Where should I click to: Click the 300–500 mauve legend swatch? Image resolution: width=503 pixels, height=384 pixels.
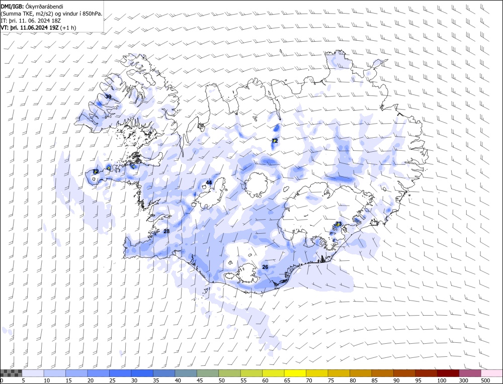click(470, 373)
